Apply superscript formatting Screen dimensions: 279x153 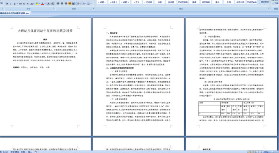pyautogui.click(x=28, y=4)
